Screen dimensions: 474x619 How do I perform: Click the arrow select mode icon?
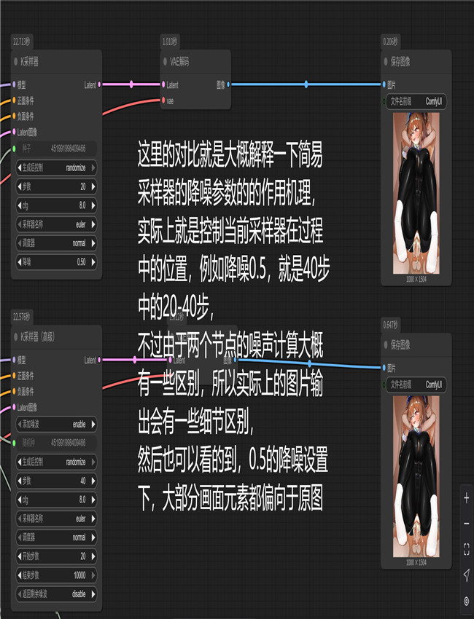pyautogui.click(x=466, y=575)
